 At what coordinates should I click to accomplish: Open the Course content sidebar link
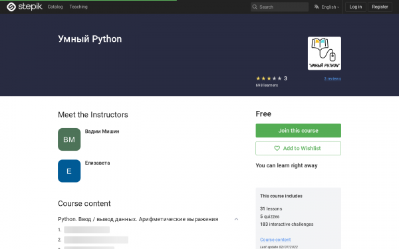275,240
